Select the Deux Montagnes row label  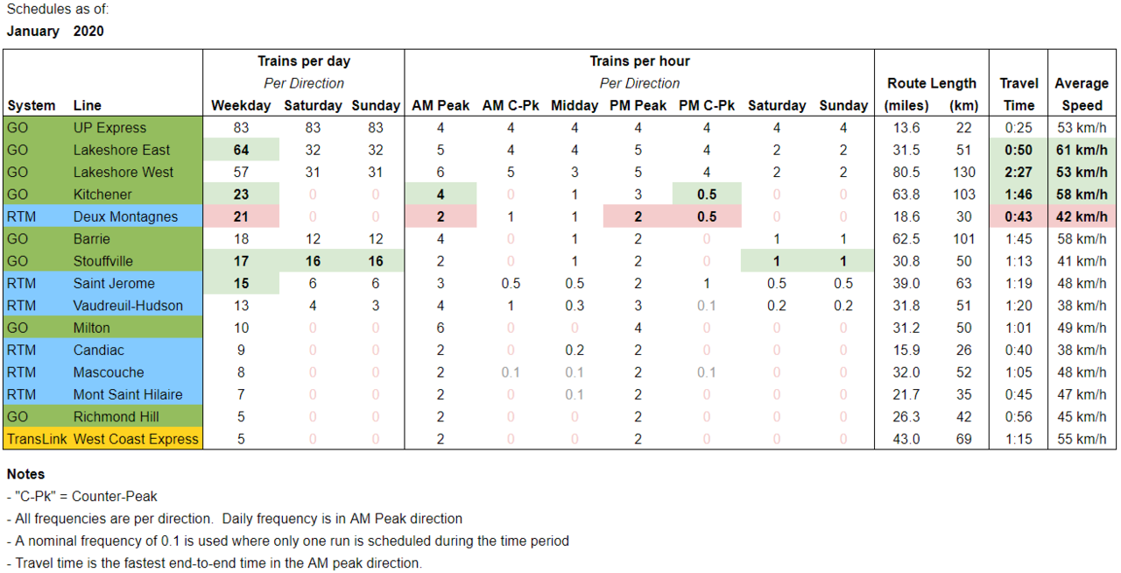[125, 216]
